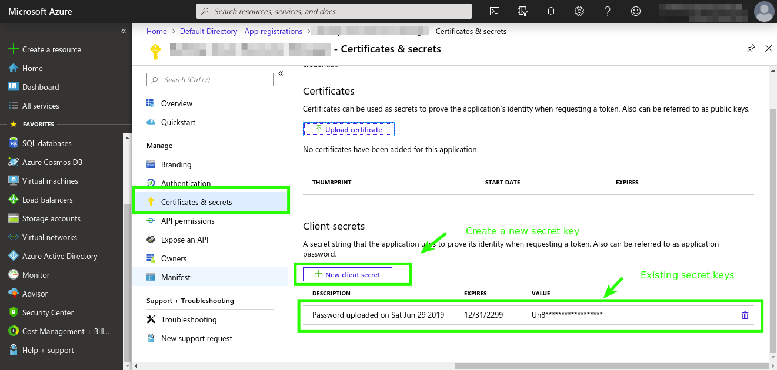This screenshot has height=370, width=777.
Task: Click the START DATE column header
Action: [502, 183]
